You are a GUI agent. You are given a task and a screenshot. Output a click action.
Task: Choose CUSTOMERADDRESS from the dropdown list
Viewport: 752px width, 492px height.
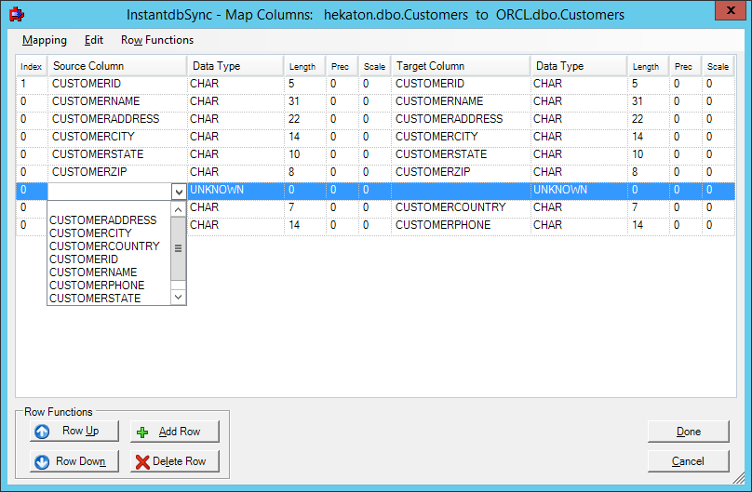[103, 219]
